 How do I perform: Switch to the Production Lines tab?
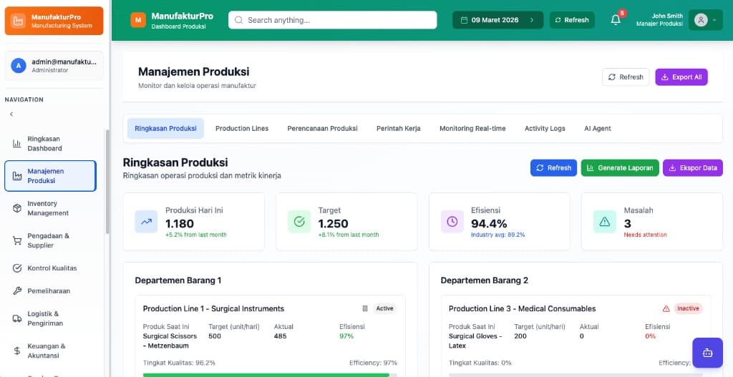click(242, 129)
